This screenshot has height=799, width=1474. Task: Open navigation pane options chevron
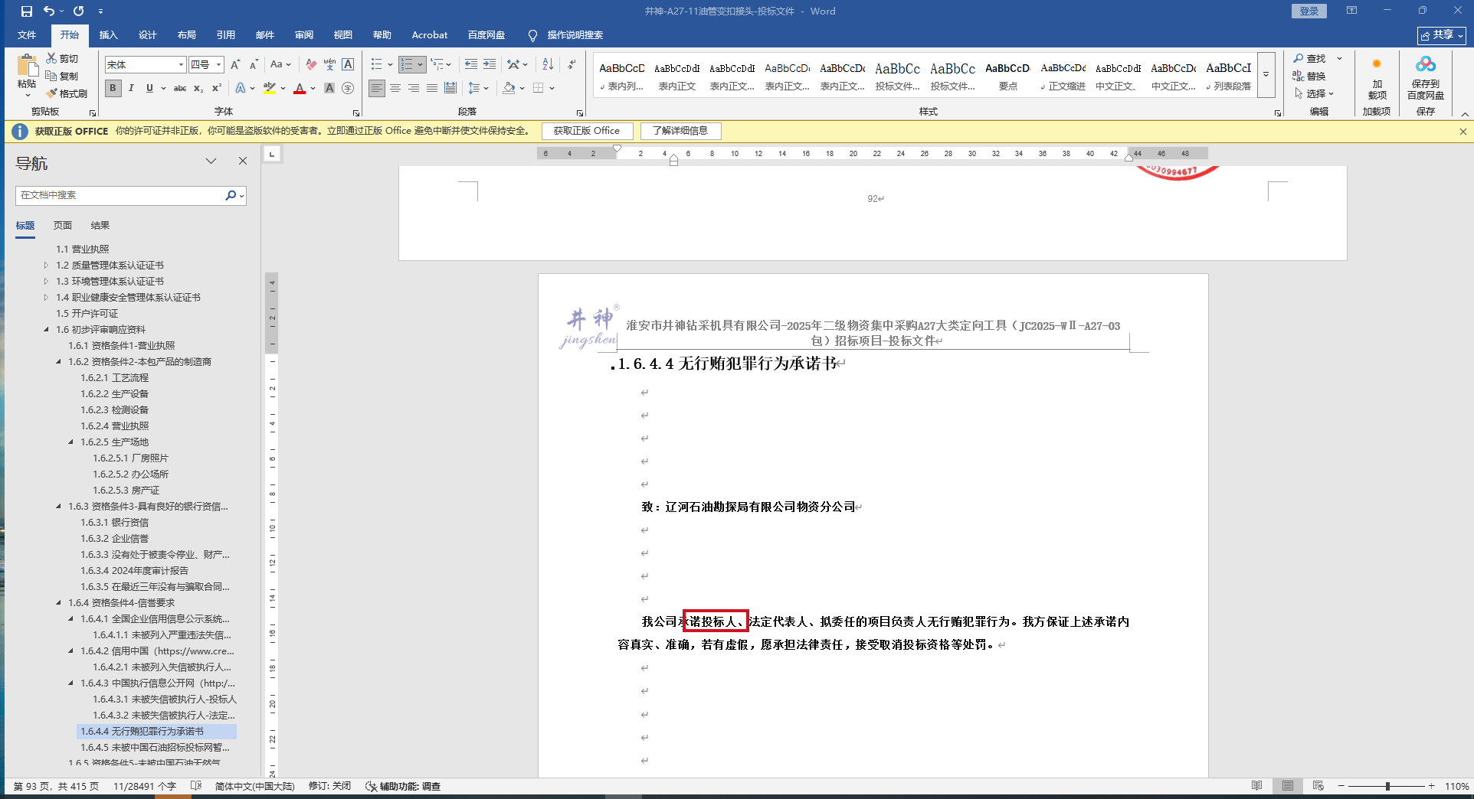point(211,161)
